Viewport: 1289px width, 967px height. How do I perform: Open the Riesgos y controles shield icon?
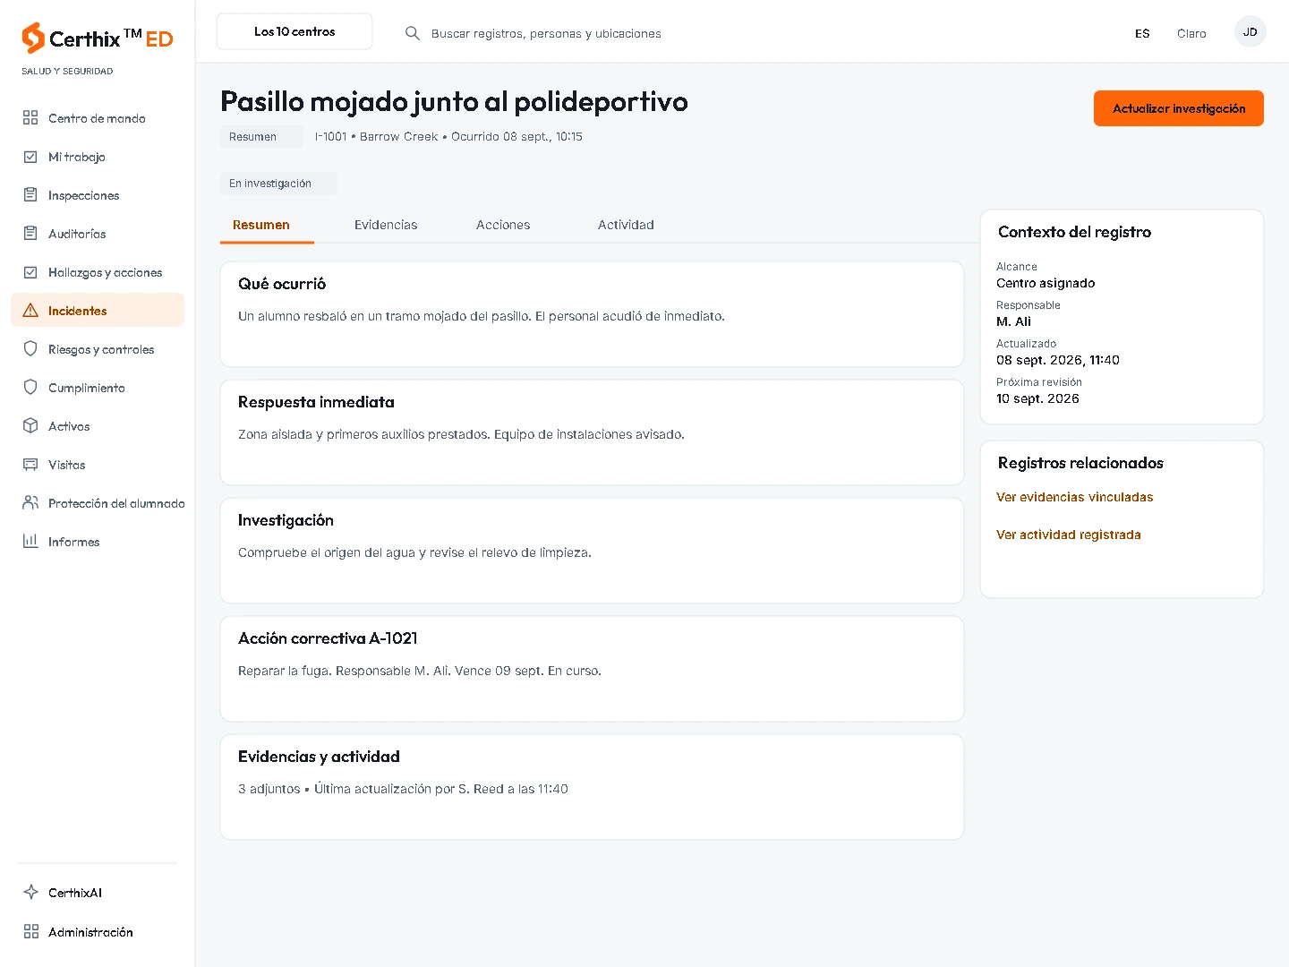(30, 349)
